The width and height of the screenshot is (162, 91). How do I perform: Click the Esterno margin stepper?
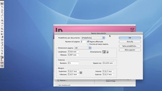[103, 75]
